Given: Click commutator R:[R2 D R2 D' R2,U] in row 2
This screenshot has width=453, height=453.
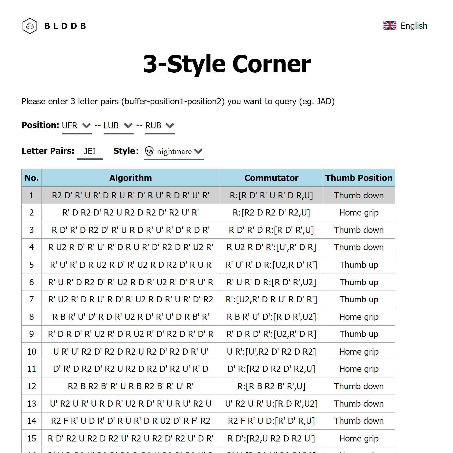Looking at the screenshot, I should pyautogui.click(x=271, y=213).
